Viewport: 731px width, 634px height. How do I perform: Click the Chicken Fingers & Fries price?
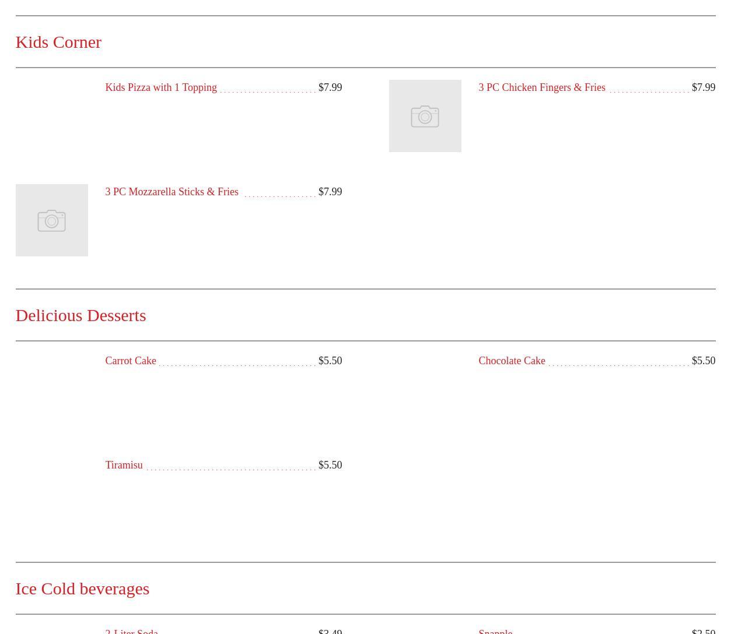tap(703, 87)
